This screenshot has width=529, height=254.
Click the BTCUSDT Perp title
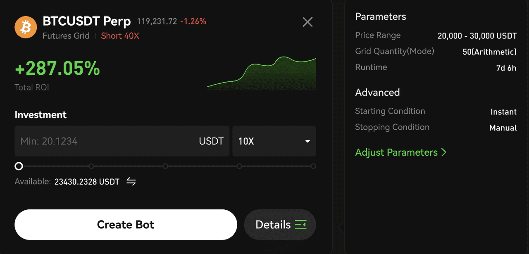(87, 21)
